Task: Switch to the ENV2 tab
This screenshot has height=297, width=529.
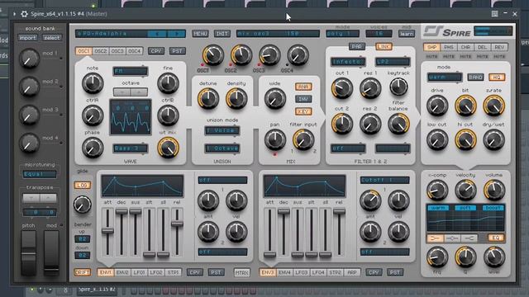Action: tap(122, 272)
